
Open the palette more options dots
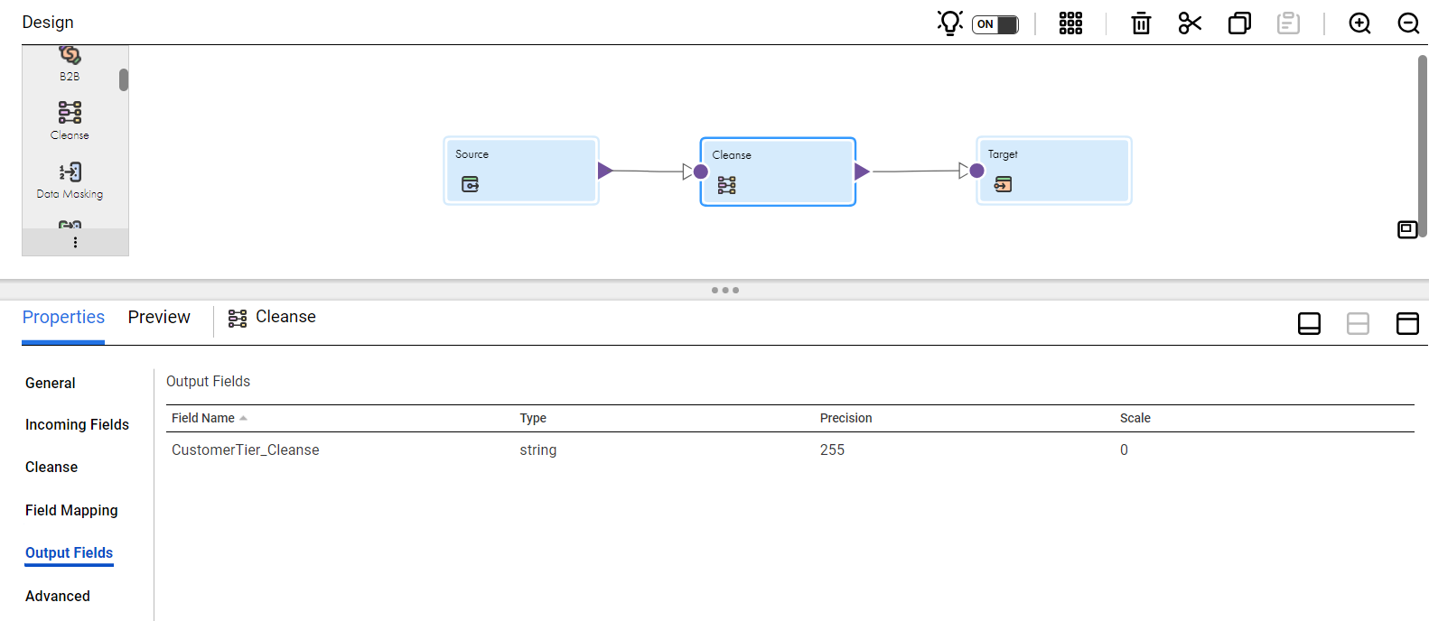point(75,242)
